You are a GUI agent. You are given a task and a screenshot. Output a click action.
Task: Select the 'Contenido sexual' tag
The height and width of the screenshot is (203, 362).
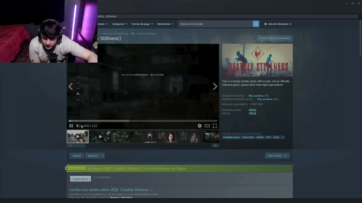231,137
